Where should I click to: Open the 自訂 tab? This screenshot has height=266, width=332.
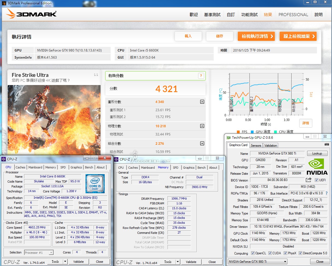231,14
